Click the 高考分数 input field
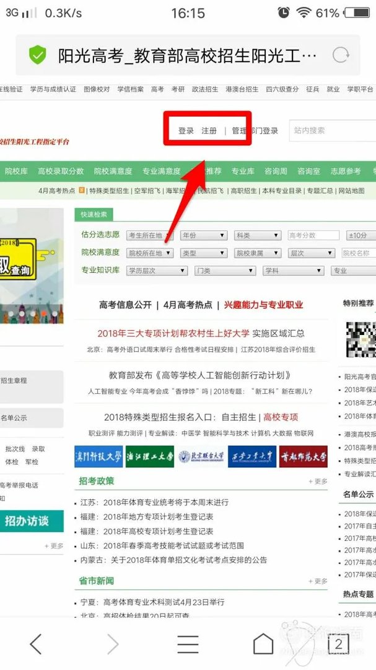 pos(313,236)
